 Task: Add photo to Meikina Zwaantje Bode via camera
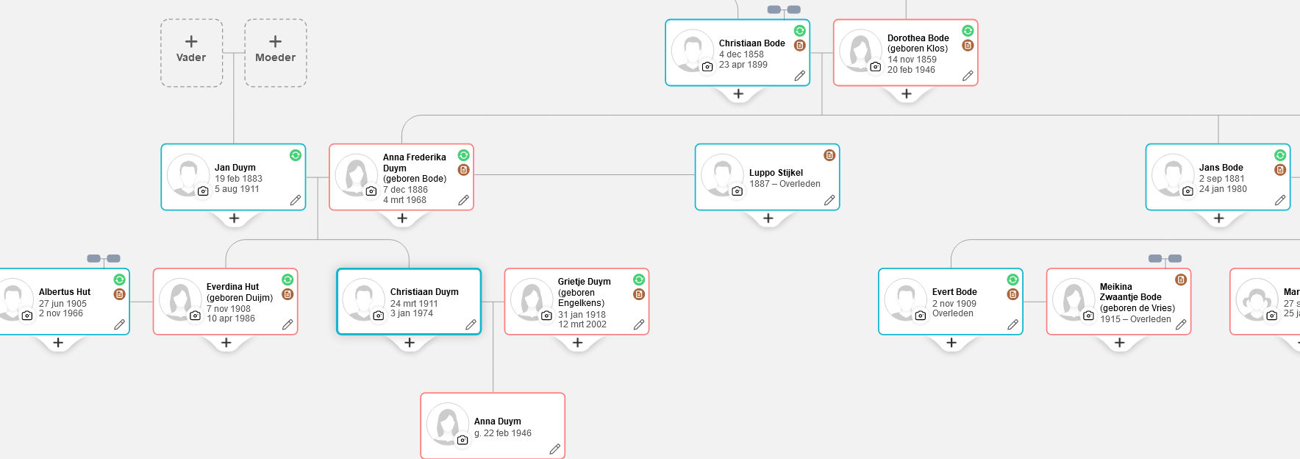pos(1088,316)
